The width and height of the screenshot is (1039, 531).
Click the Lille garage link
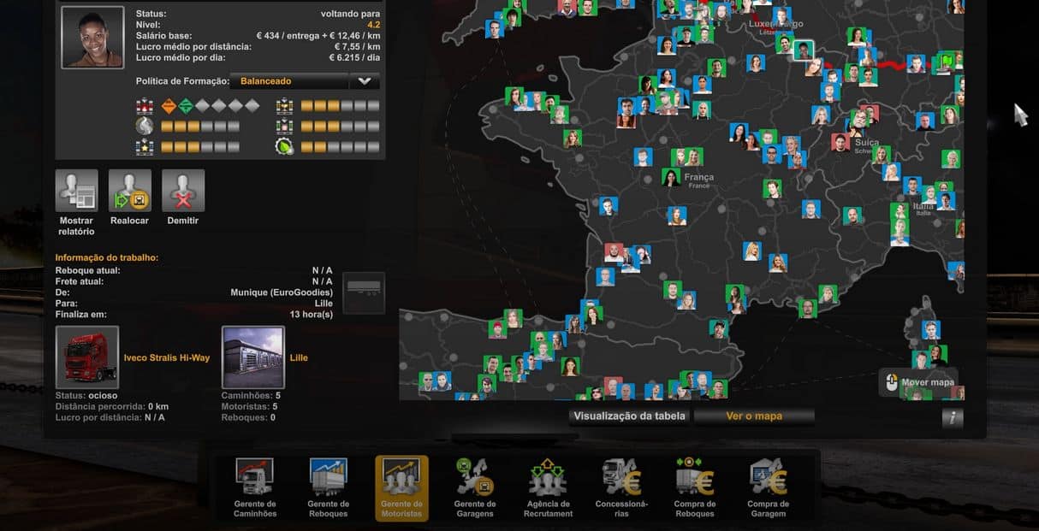(299, 357)
